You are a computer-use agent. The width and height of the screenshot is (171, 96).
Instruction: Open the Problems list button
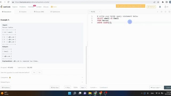click(x=6, y=88)
